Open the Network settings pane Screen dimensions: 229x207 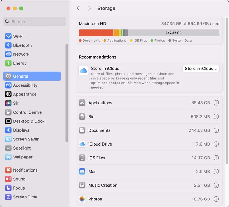pos(32,54)
